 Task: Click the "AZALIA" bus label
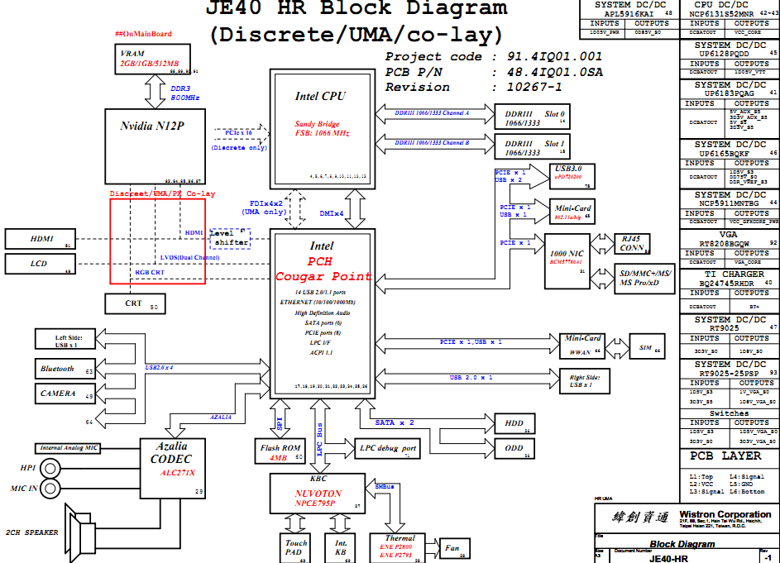coord(220,417)
